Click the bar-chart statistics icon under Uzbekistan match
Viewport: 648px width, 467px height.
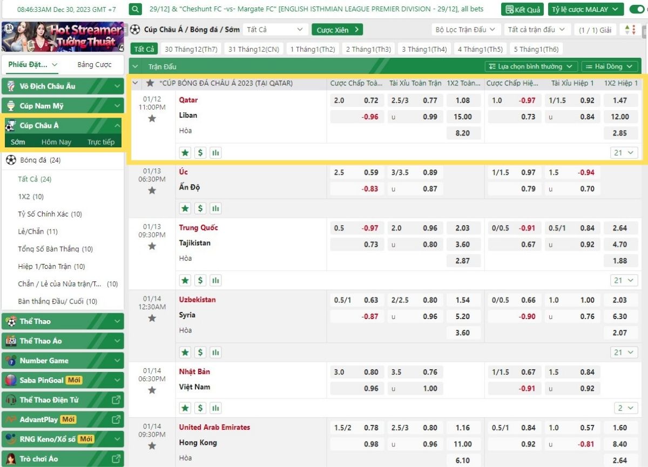[215, 353]
